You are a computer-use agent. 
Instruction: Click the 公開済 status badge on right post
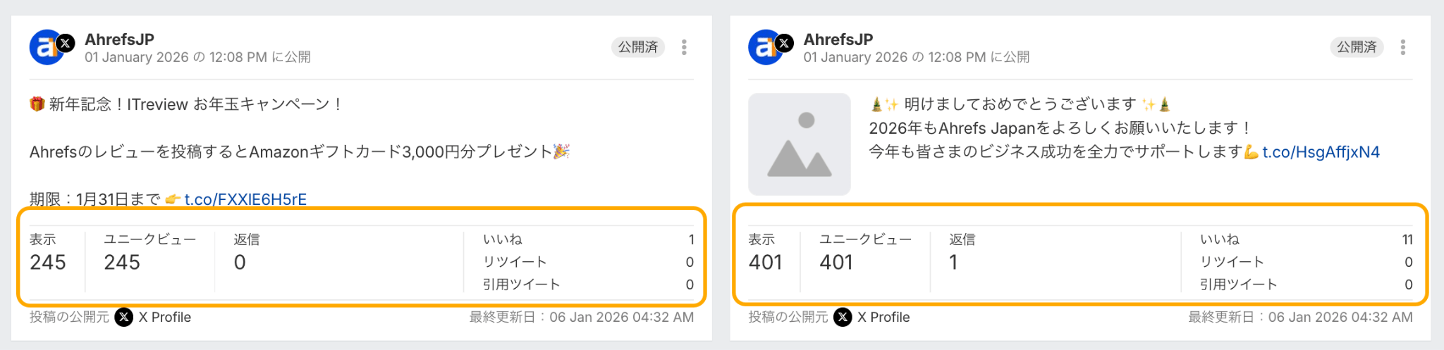pos(1357,47)
